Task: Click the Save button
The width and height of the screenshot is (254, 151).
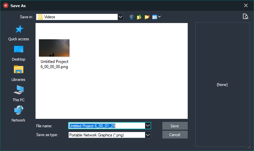Action: (175, 126)
